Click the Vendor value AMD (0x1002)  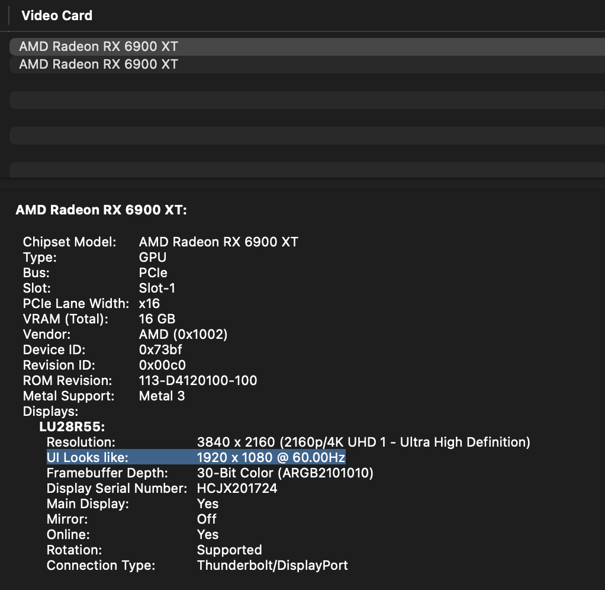(x=184, y=334)
